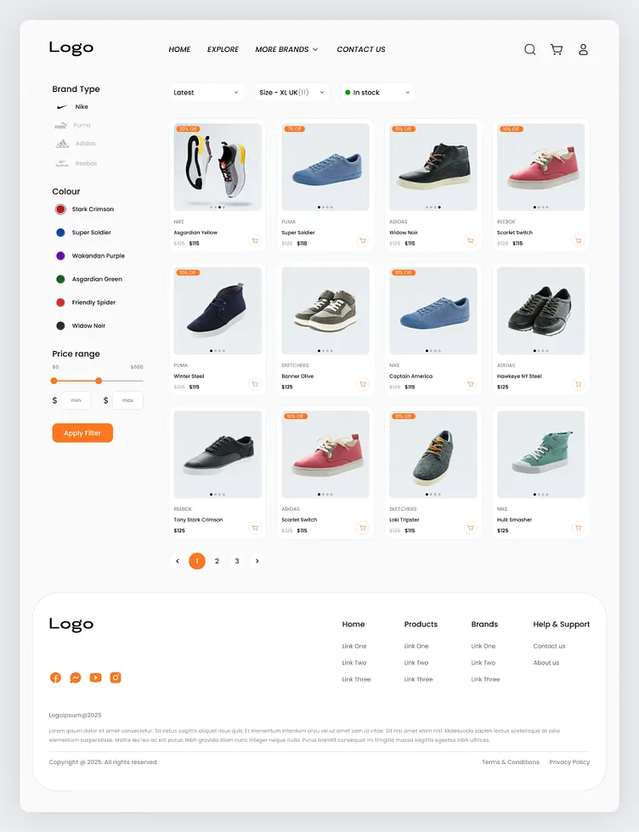Select Adidas brand filter
Screen dimensions: 639x832
(76, 144)
